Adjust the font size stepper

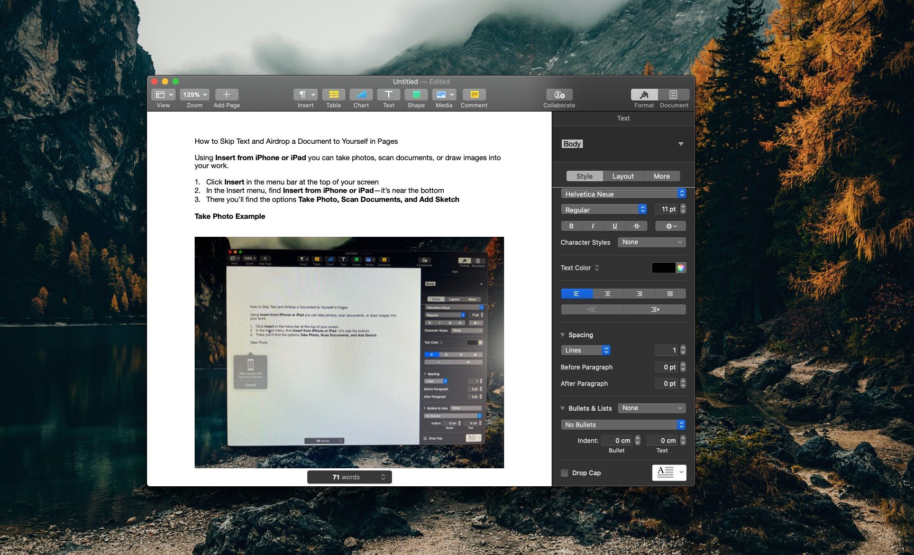683,209
